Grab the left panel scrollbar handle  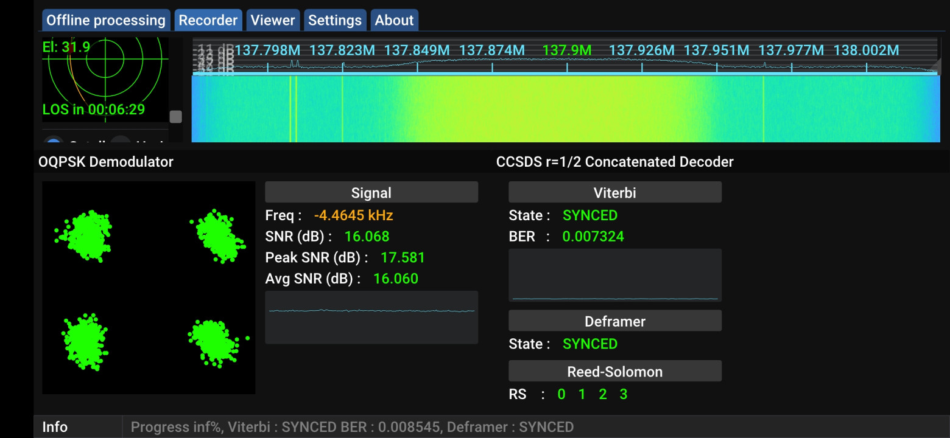pos(175,117)
